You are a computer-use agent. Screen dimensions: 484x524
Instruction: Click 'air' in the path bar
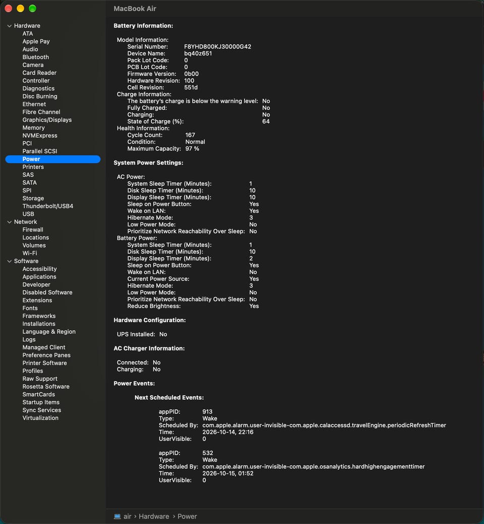127,516
